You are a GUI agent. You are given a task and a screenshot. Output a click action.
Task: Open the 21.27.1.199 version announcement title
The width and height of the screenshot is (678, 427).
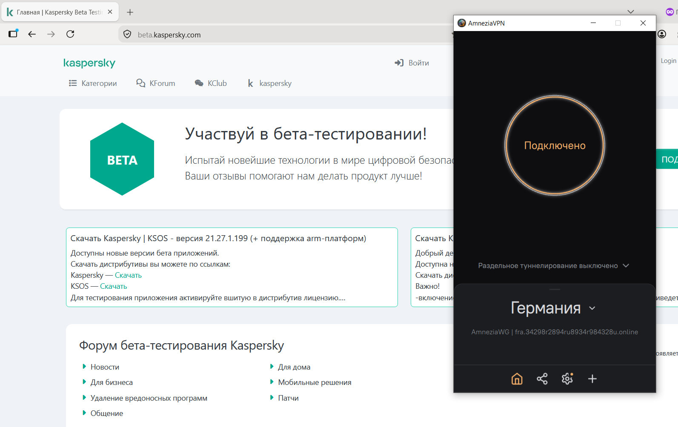[x=218, y=238]
